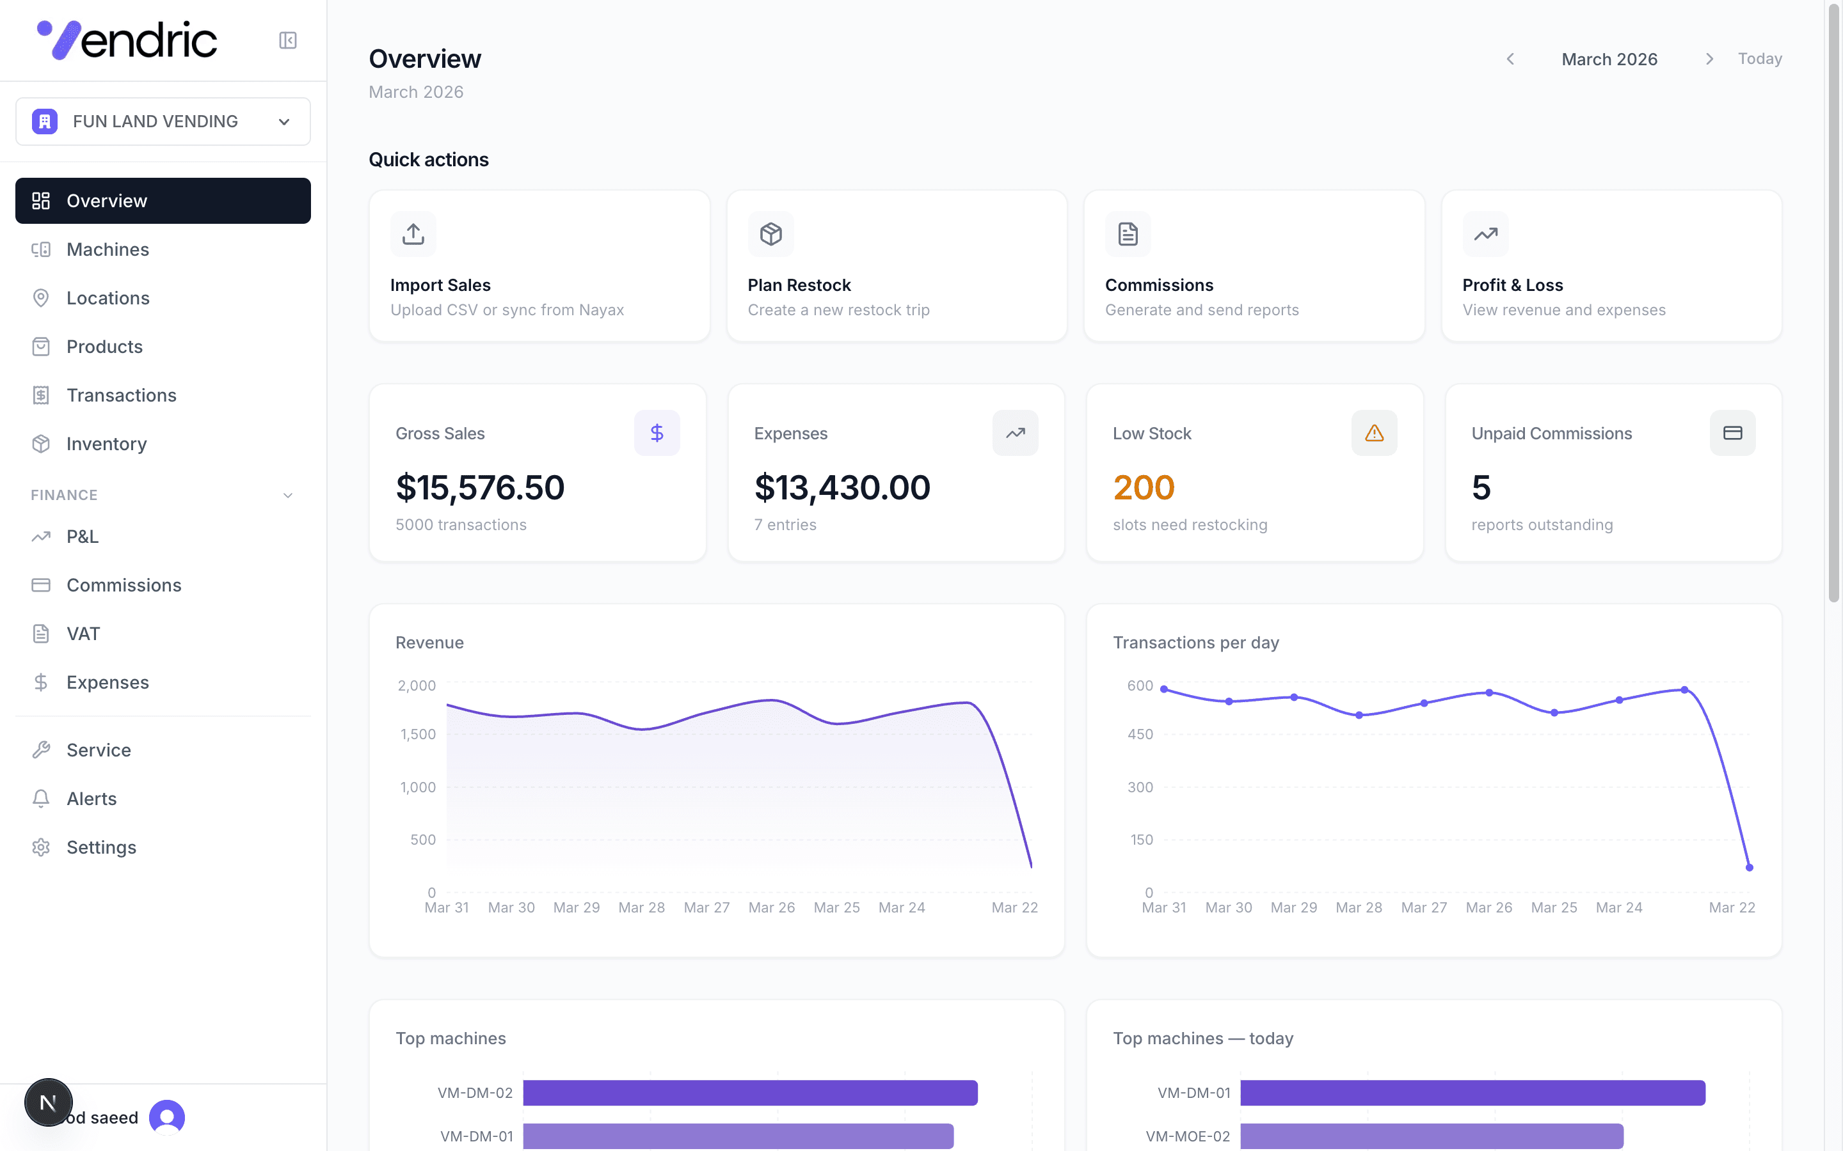Click the Today link
This screenshot has height=1151, width=1843.
click(1760, 59)
